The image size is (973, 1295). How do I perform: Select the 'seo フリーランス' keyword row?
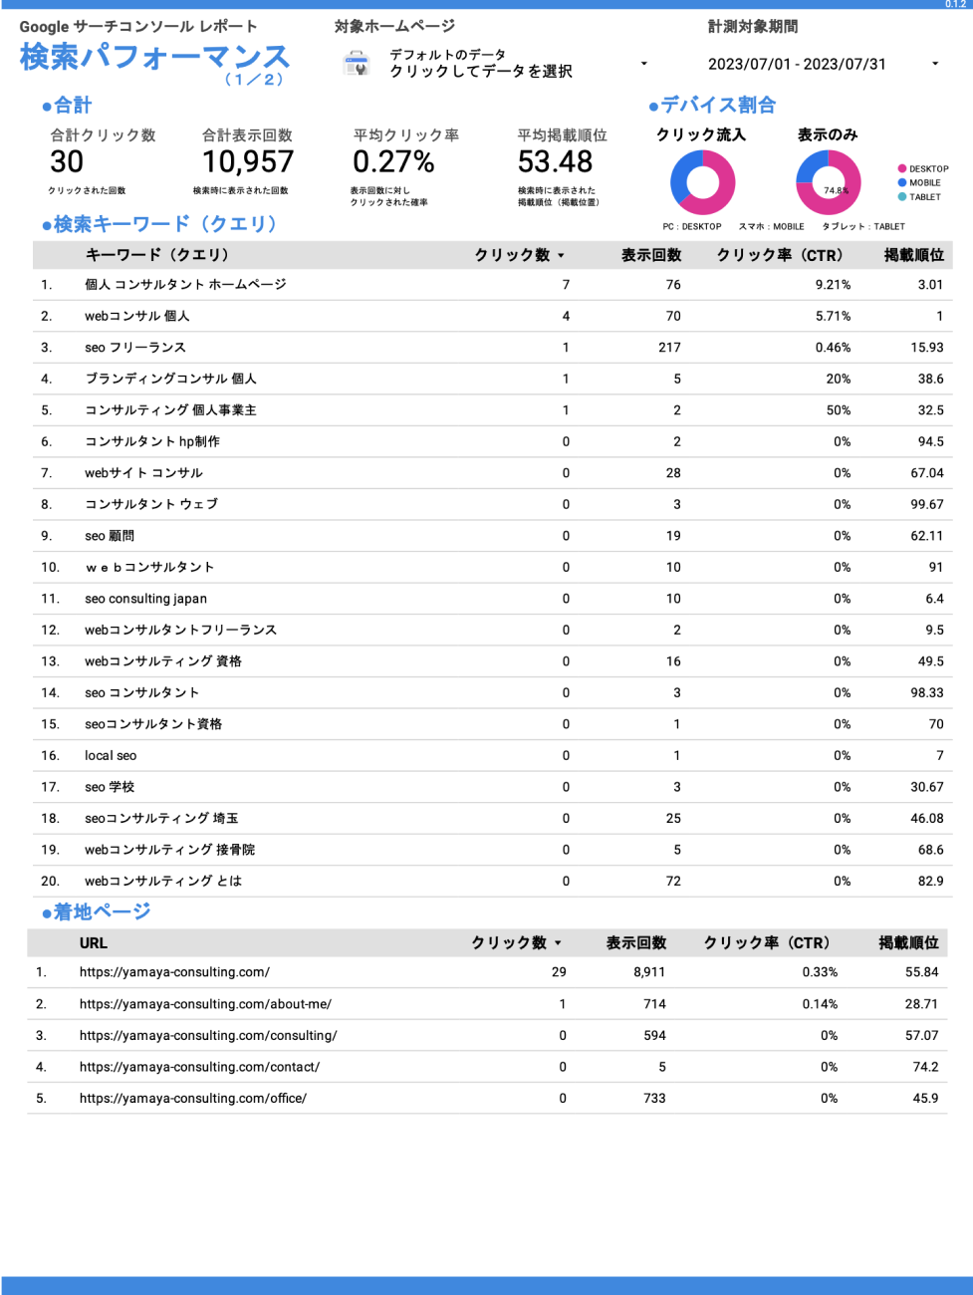coord(135,348)
